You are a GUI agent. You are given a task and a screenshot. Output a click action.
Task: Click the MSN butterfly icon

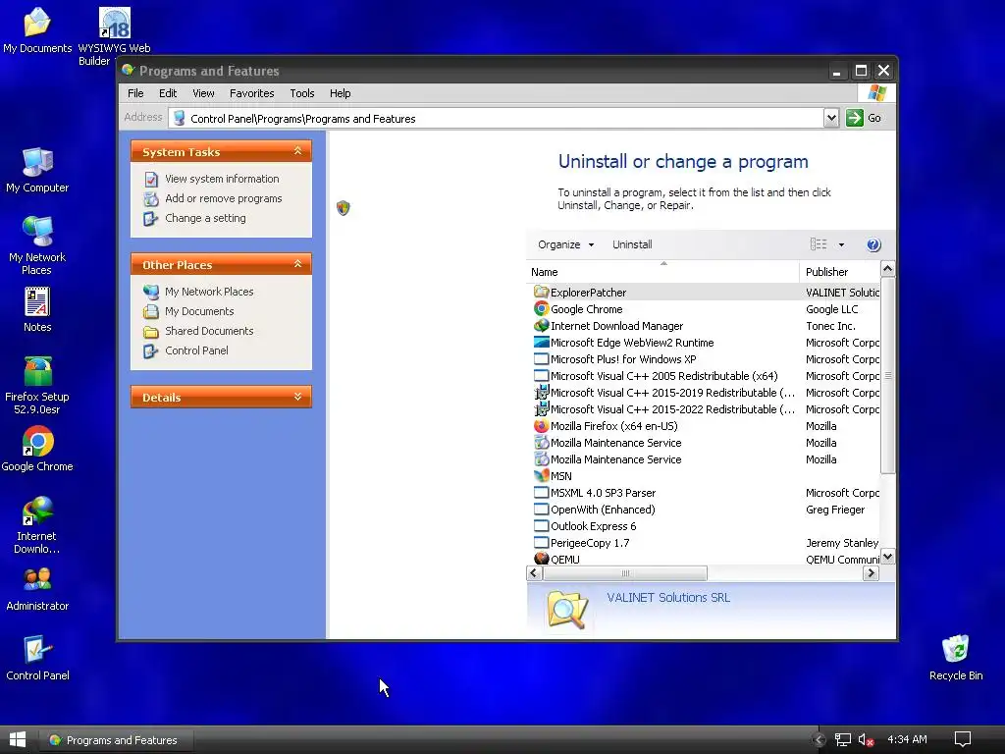tap(541, 476)
